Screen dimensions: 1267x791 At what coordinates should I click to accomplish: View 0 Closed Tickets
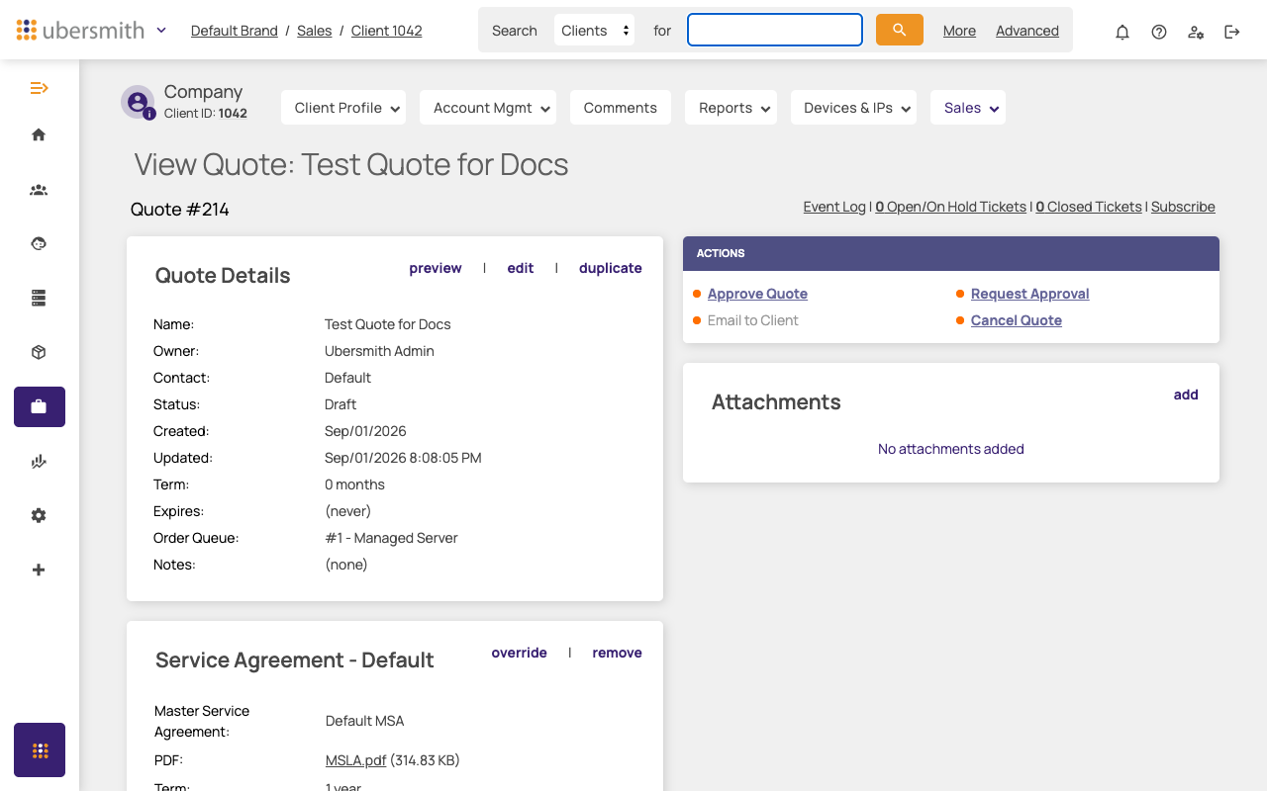(1089, 207)
